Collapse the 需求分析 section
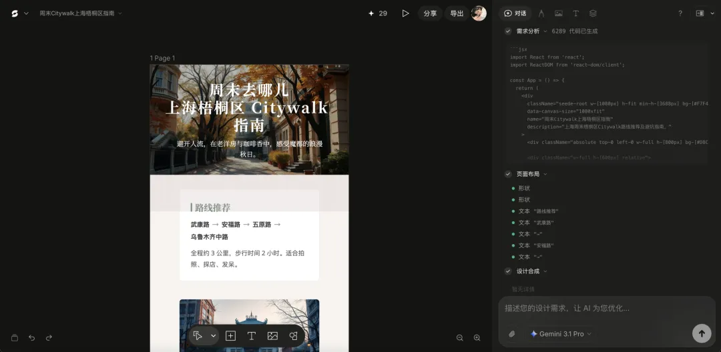The image size is (721, 352). click(x=545, y=31)
